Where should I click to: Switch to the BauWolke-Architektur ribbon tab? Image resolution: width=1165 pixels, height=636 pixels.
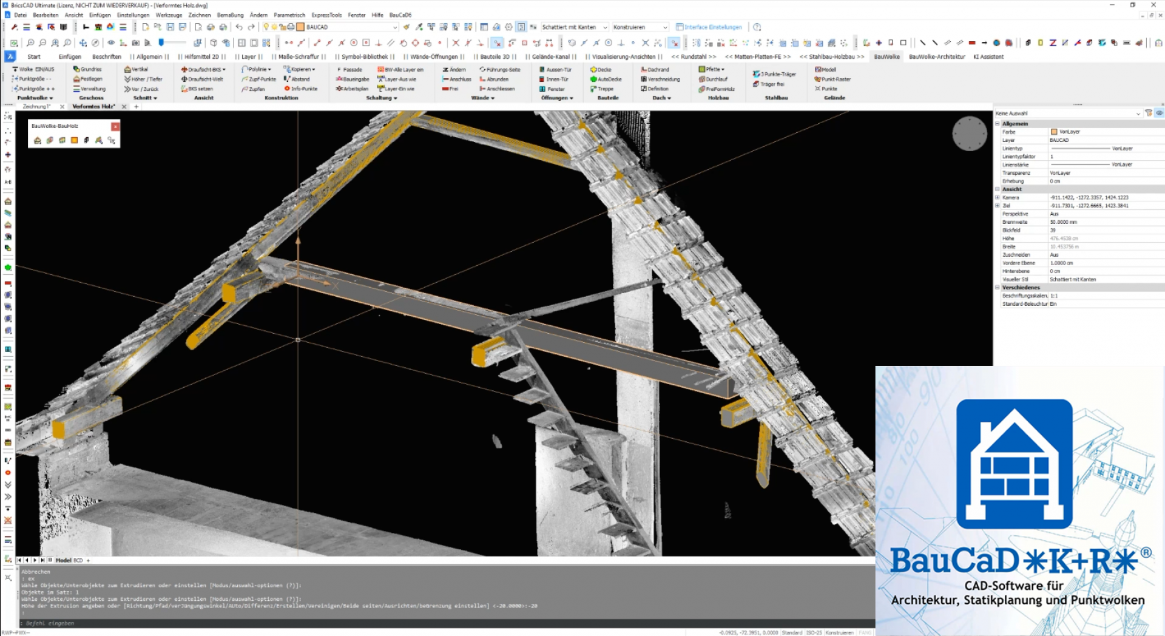(936, 56)
